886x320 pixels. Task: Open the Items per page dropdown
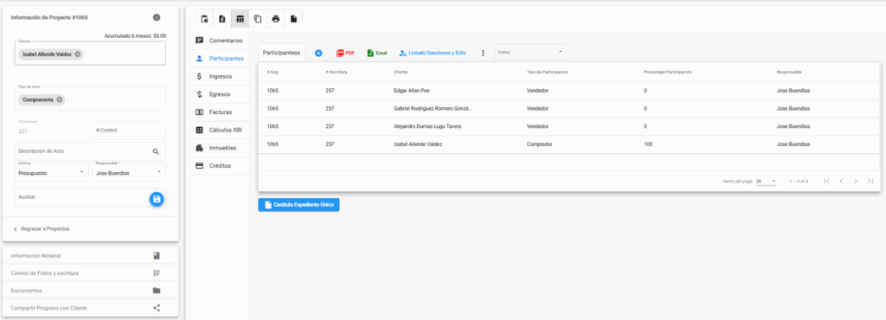767,181
